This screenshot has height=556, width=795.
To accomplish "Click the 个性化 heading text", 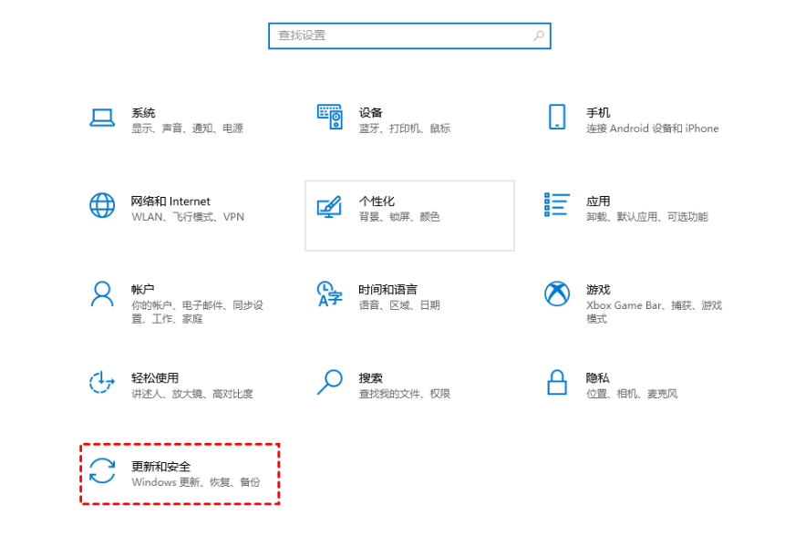I will pos(377,201).
